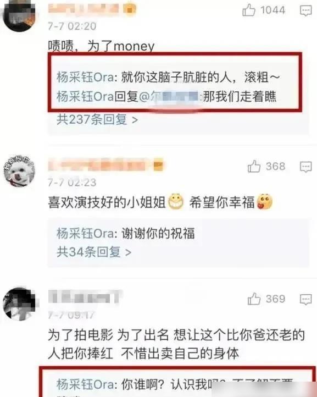Open 杨采钰Ora profile from 滚粗 reply

tap(85, 77)
